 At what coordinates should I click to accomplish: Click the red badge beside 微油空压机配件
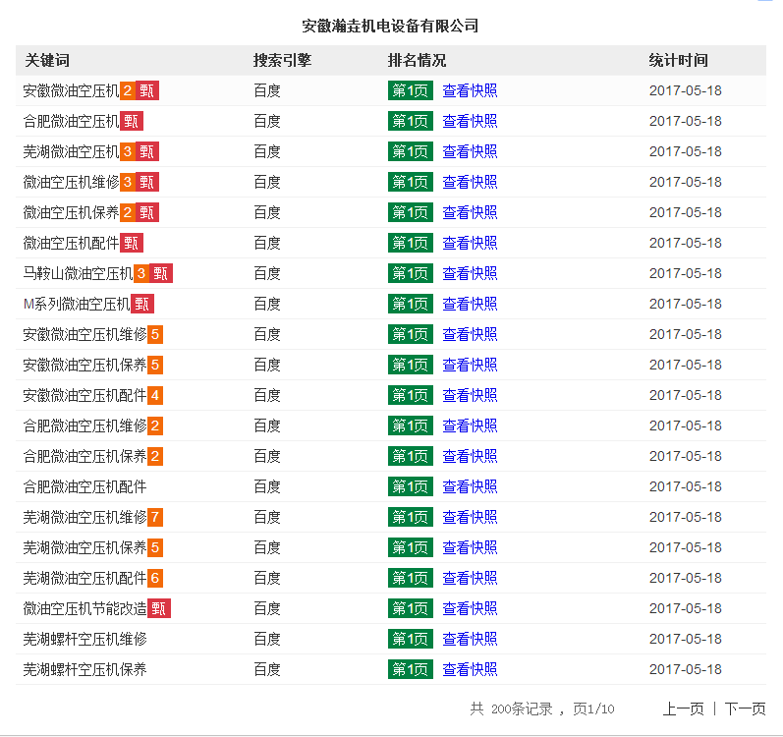(132, 243)
